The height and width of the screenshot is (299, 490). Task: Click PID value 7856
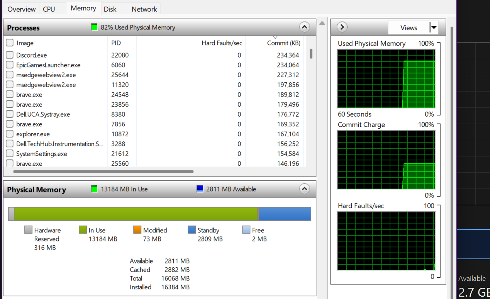tap(118, 124)
